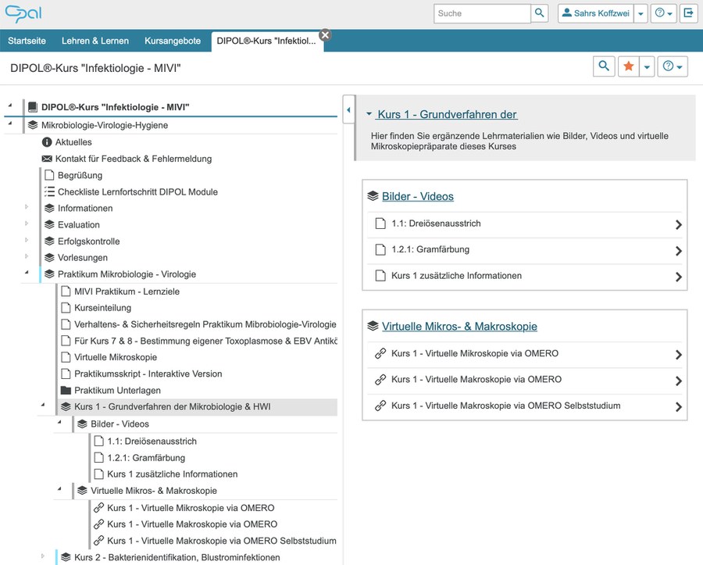Open the Praktikum Unterlagen folder
703x565 pixels.
[117, 390]
